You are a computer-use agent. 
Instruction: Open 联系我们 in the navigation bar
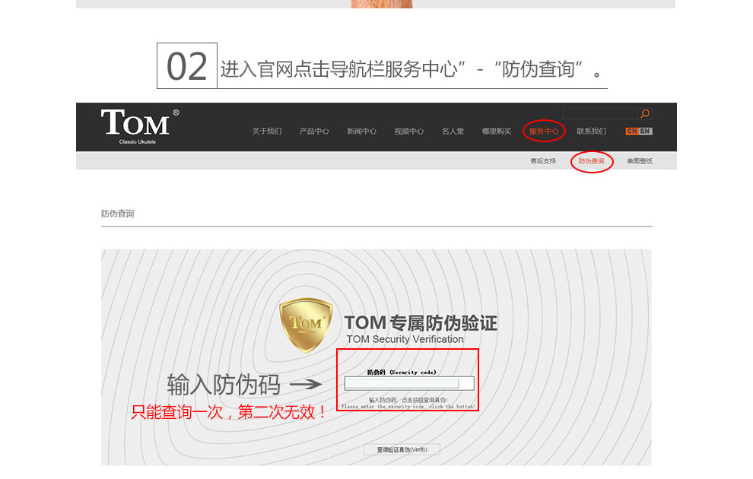coord(591,131)
